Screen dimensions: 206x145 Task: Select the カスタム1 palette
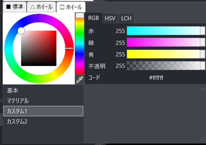[43, 111]
